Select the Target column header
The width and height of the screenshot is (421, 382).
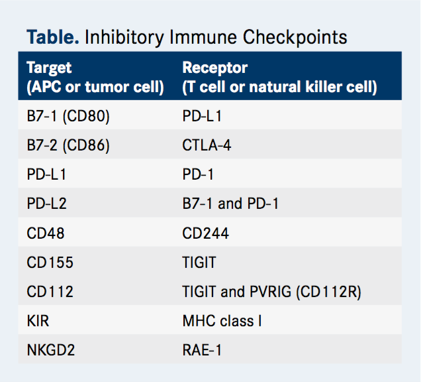[95, 77]
